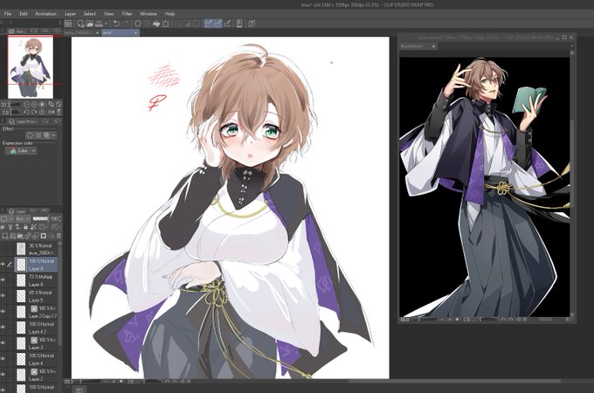This screenshot has width=594, height=393.
Task: Click Zoom out in the Navigator panel
Action: pyautogui.click(x=26, y=104)
